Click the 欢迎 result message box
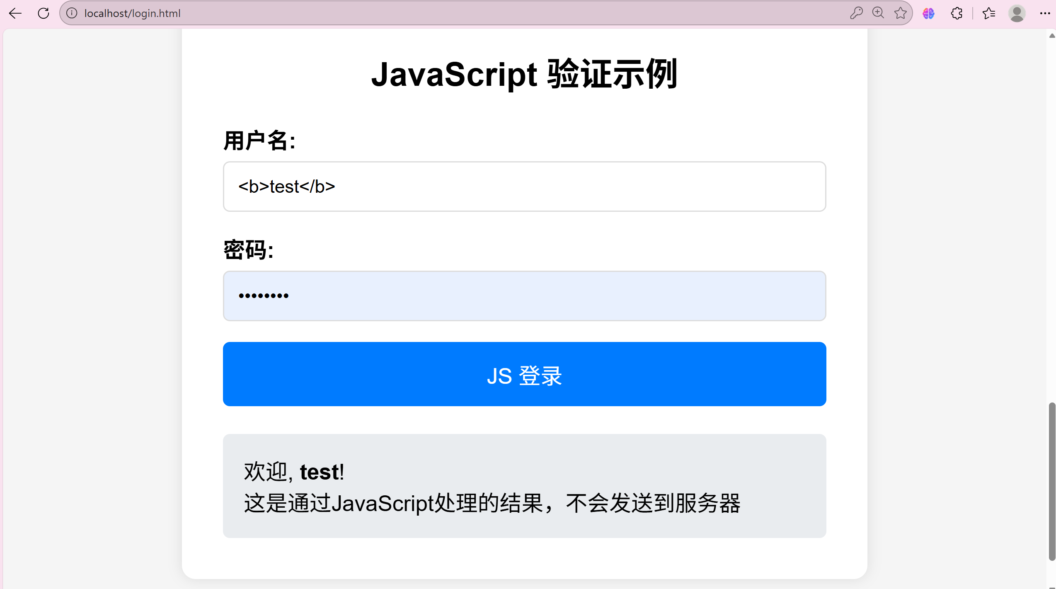This screenshot has height=589, width=1056. (x=524, y=486)
